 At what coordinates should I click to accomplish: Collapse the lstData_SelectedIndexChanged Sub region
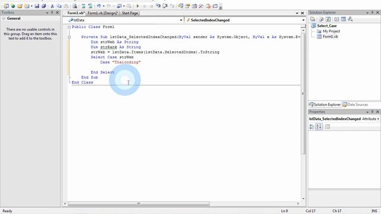69,37
